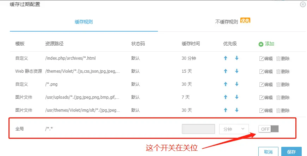Delete the /*.png rule
This screenshot has height=156, width=307.
[x=283, y=84]
